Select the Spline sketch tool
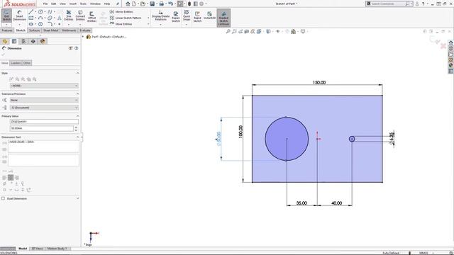The width and height of the screenshot is (454, 255). (50, 12)
